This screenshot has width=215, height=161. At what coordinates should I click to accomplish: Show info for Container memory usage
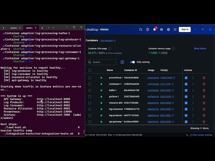[x=173, y=49]
